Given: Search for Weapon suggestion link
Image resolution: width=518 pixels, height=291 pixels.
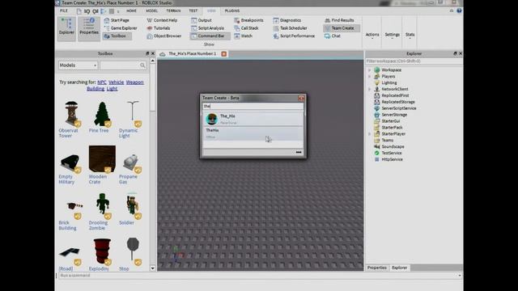Looking at the screenshot, I should pos(134,82).
